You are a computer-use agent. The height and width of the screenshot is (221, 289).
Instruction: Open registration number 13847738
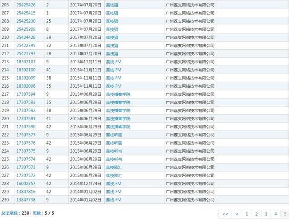(x=25, y=200)
